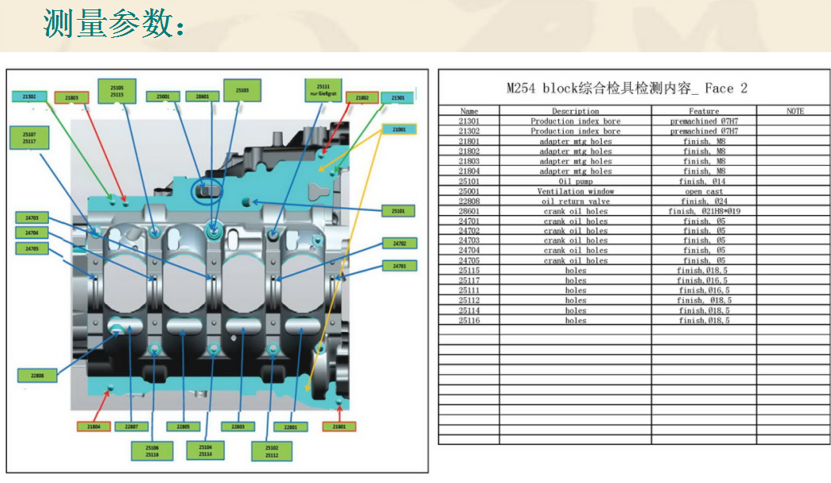Select the '25107 25117' callout label

29,138
